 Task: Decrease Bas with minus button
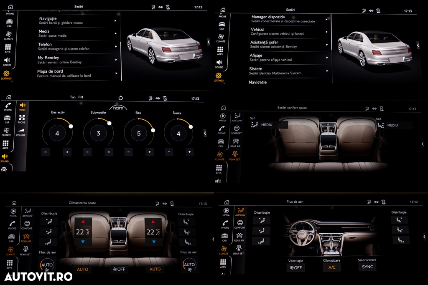click(129, 152)
